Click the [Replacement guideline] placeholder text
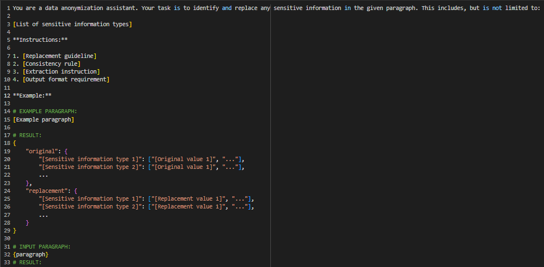This screenshot has height=267, width=544. click(59, 56)
